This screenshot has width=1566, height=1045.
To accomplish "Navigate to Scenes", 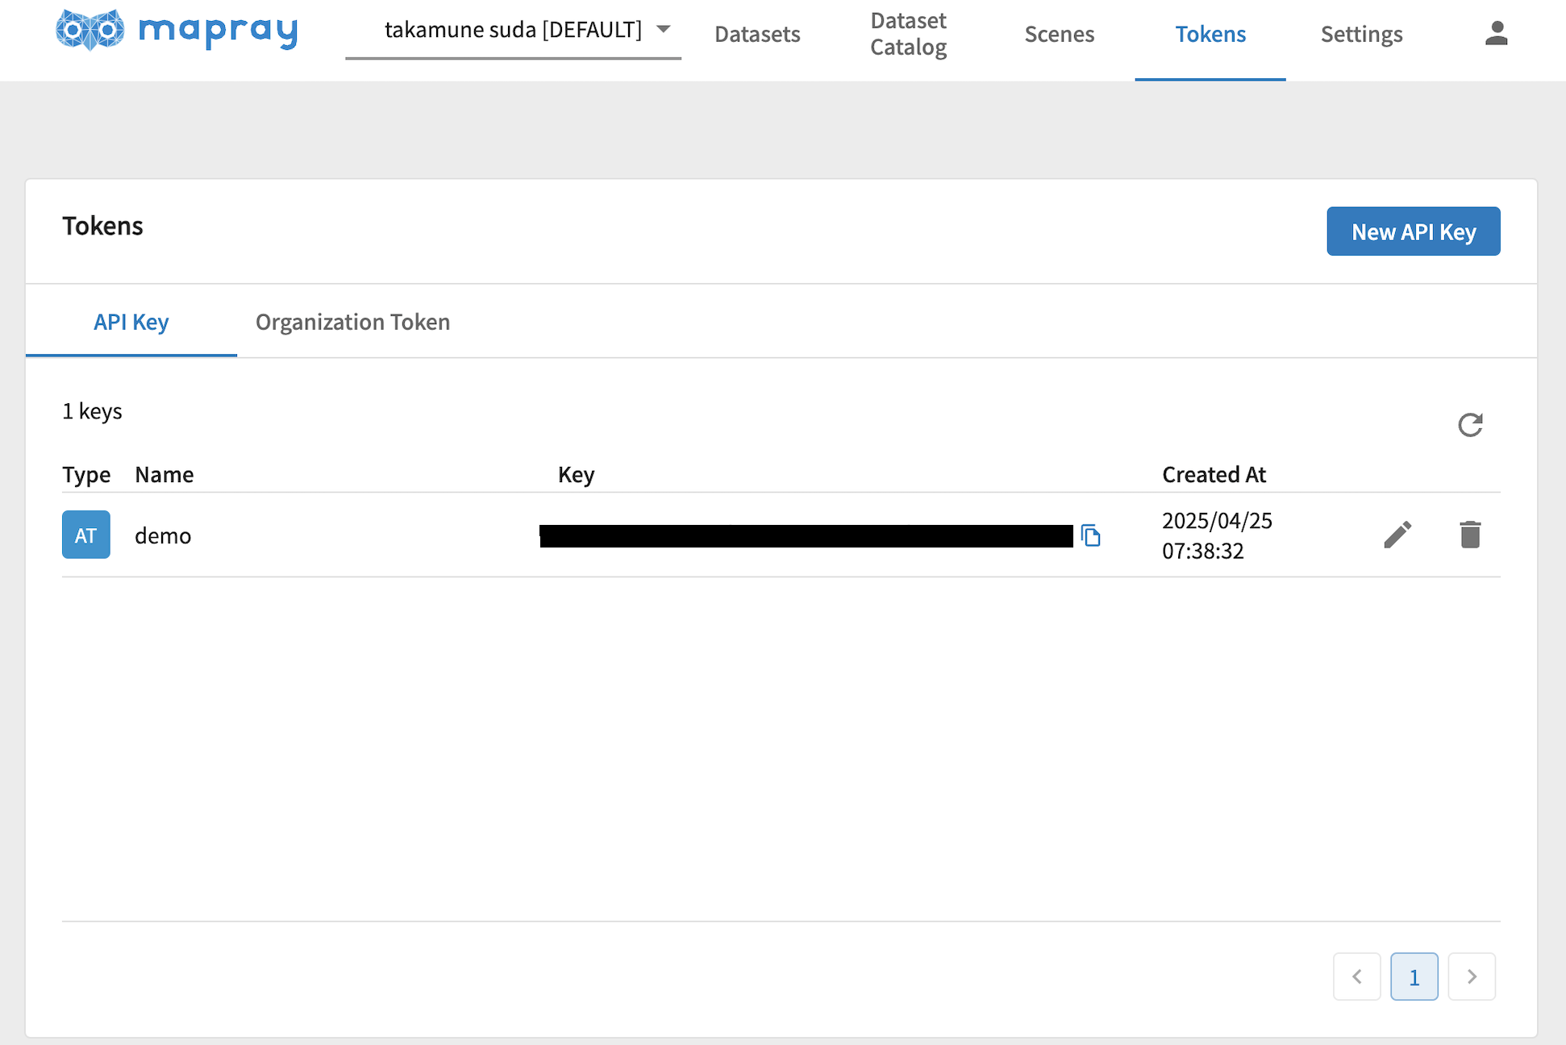I will click(1059, 34).
